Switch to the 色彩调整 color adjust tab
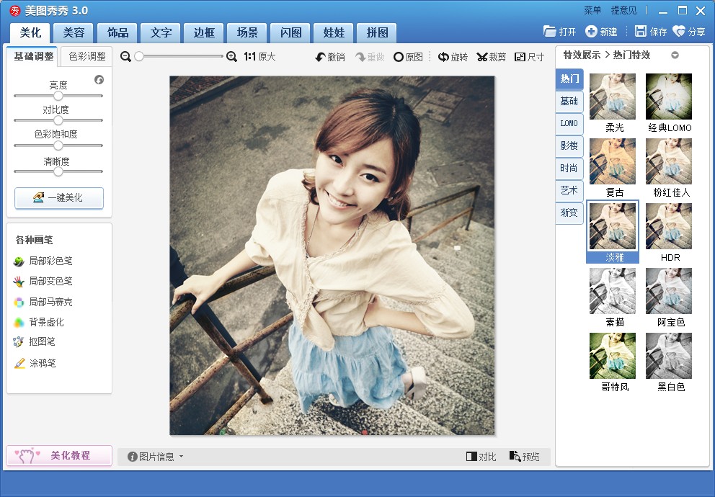Screen dimensions: 715x497 tap(86, 56)
